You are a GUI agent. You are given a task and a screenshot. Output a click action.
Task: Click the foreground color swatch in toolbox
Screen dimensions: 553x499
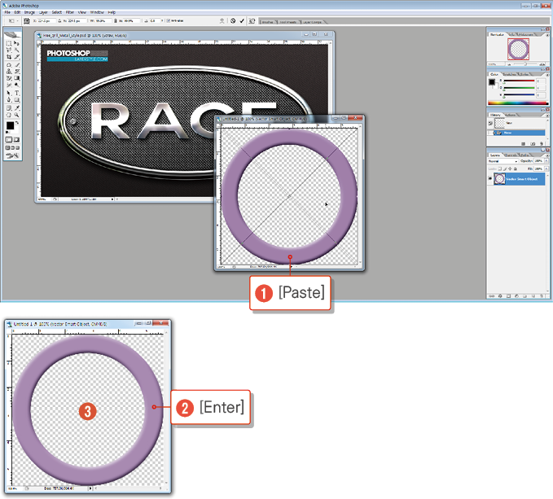tap(11, 126)
